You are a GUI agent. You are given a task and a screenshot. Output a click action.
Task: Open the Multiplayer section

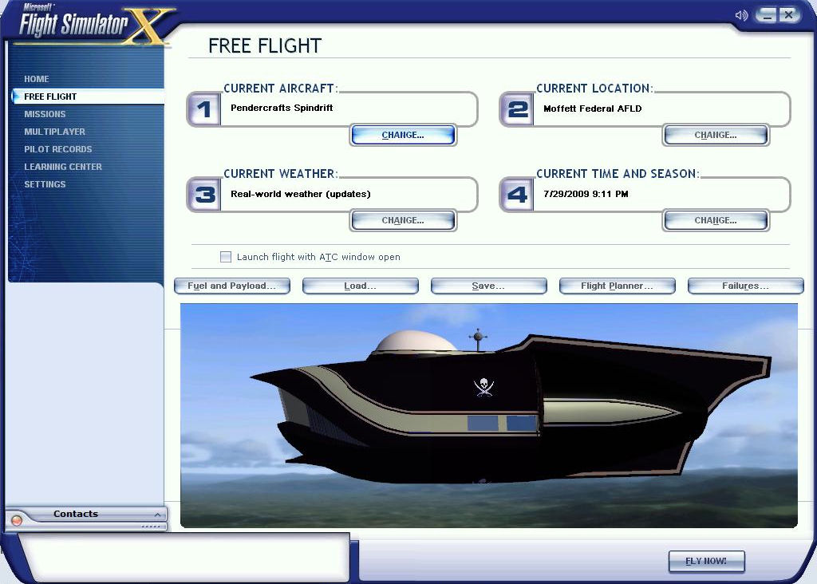click(55, 132)
